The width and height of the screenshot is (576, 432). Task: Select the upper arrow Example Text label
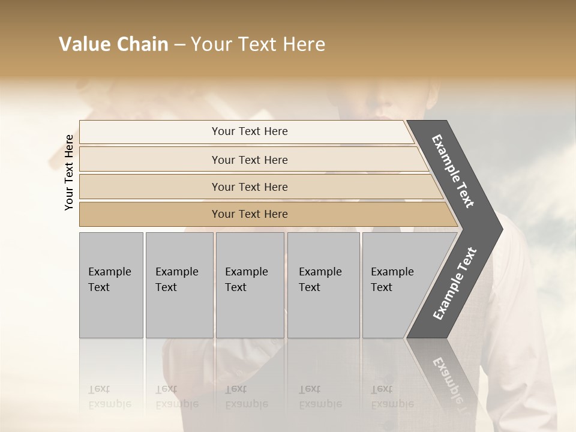tap(453, 171)
